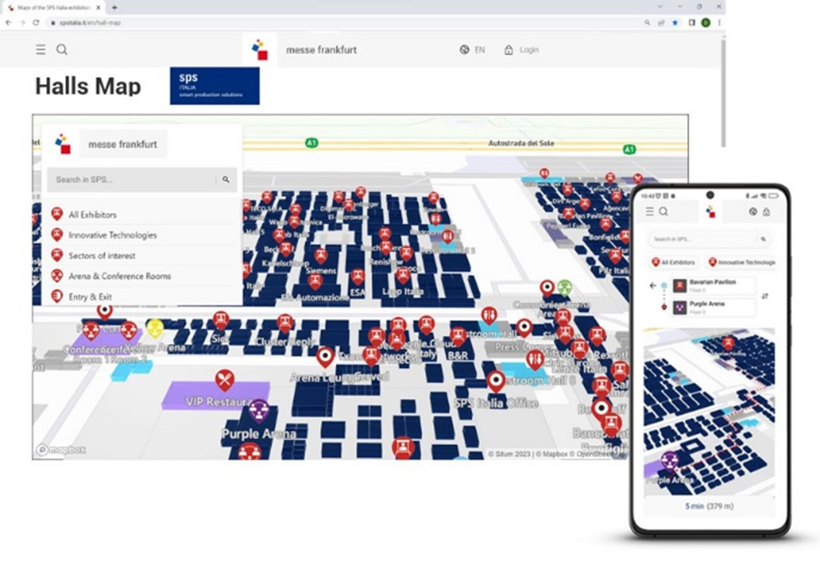Tap the 5 min (379 m) route summary
Screen dimensions: 820x565
point(709,506)
